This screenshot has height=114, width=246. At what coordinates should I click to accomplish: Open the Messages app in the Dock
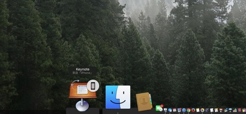170,110
